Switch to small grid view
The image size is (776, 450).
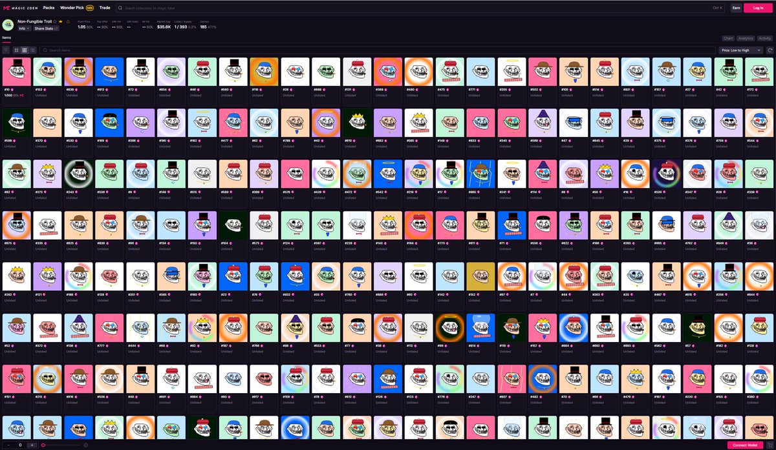click(x=25, y=50)
